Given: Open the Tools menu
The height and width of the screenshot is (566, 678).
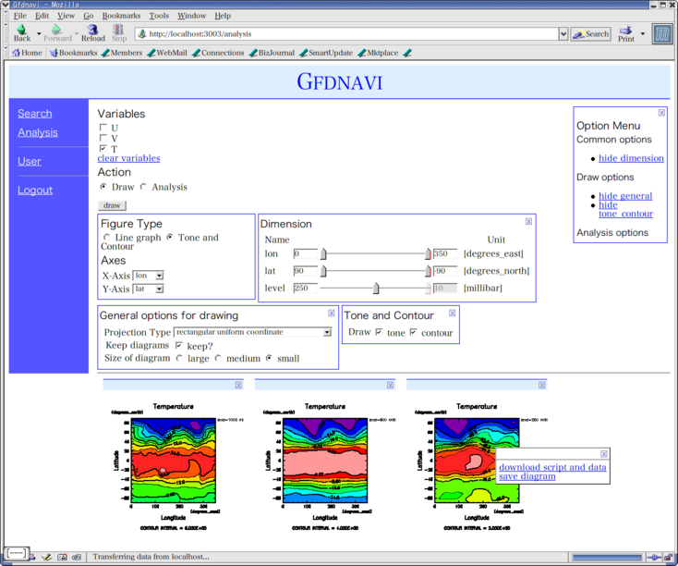Looking at the screenshot, I should (159, 16).
